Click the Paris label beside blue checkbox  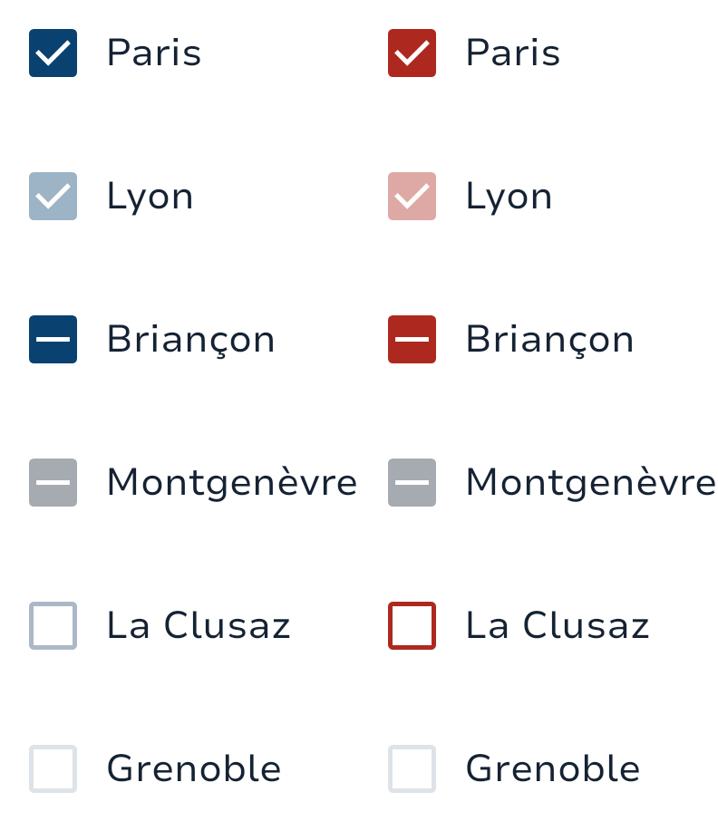(153, 53)
